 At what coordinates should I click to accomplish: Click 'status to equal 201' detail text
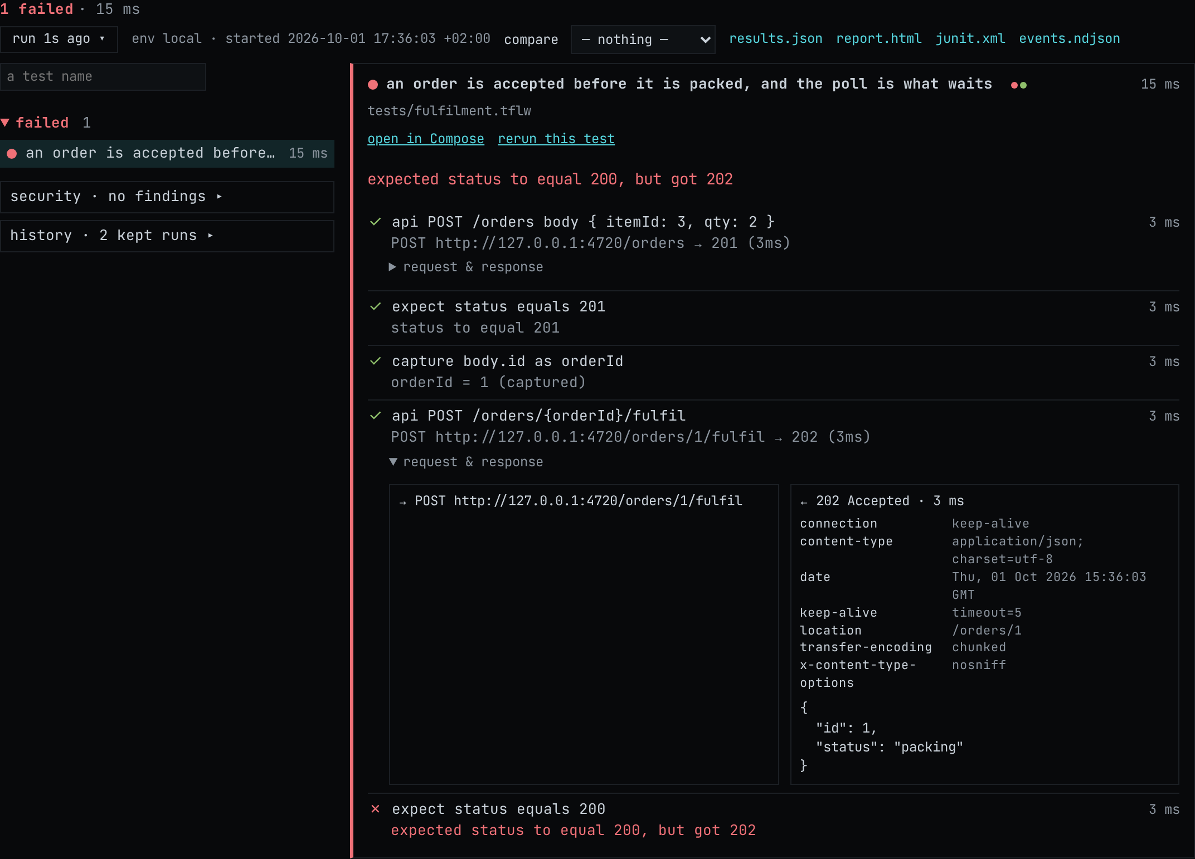tap(475, 328)
